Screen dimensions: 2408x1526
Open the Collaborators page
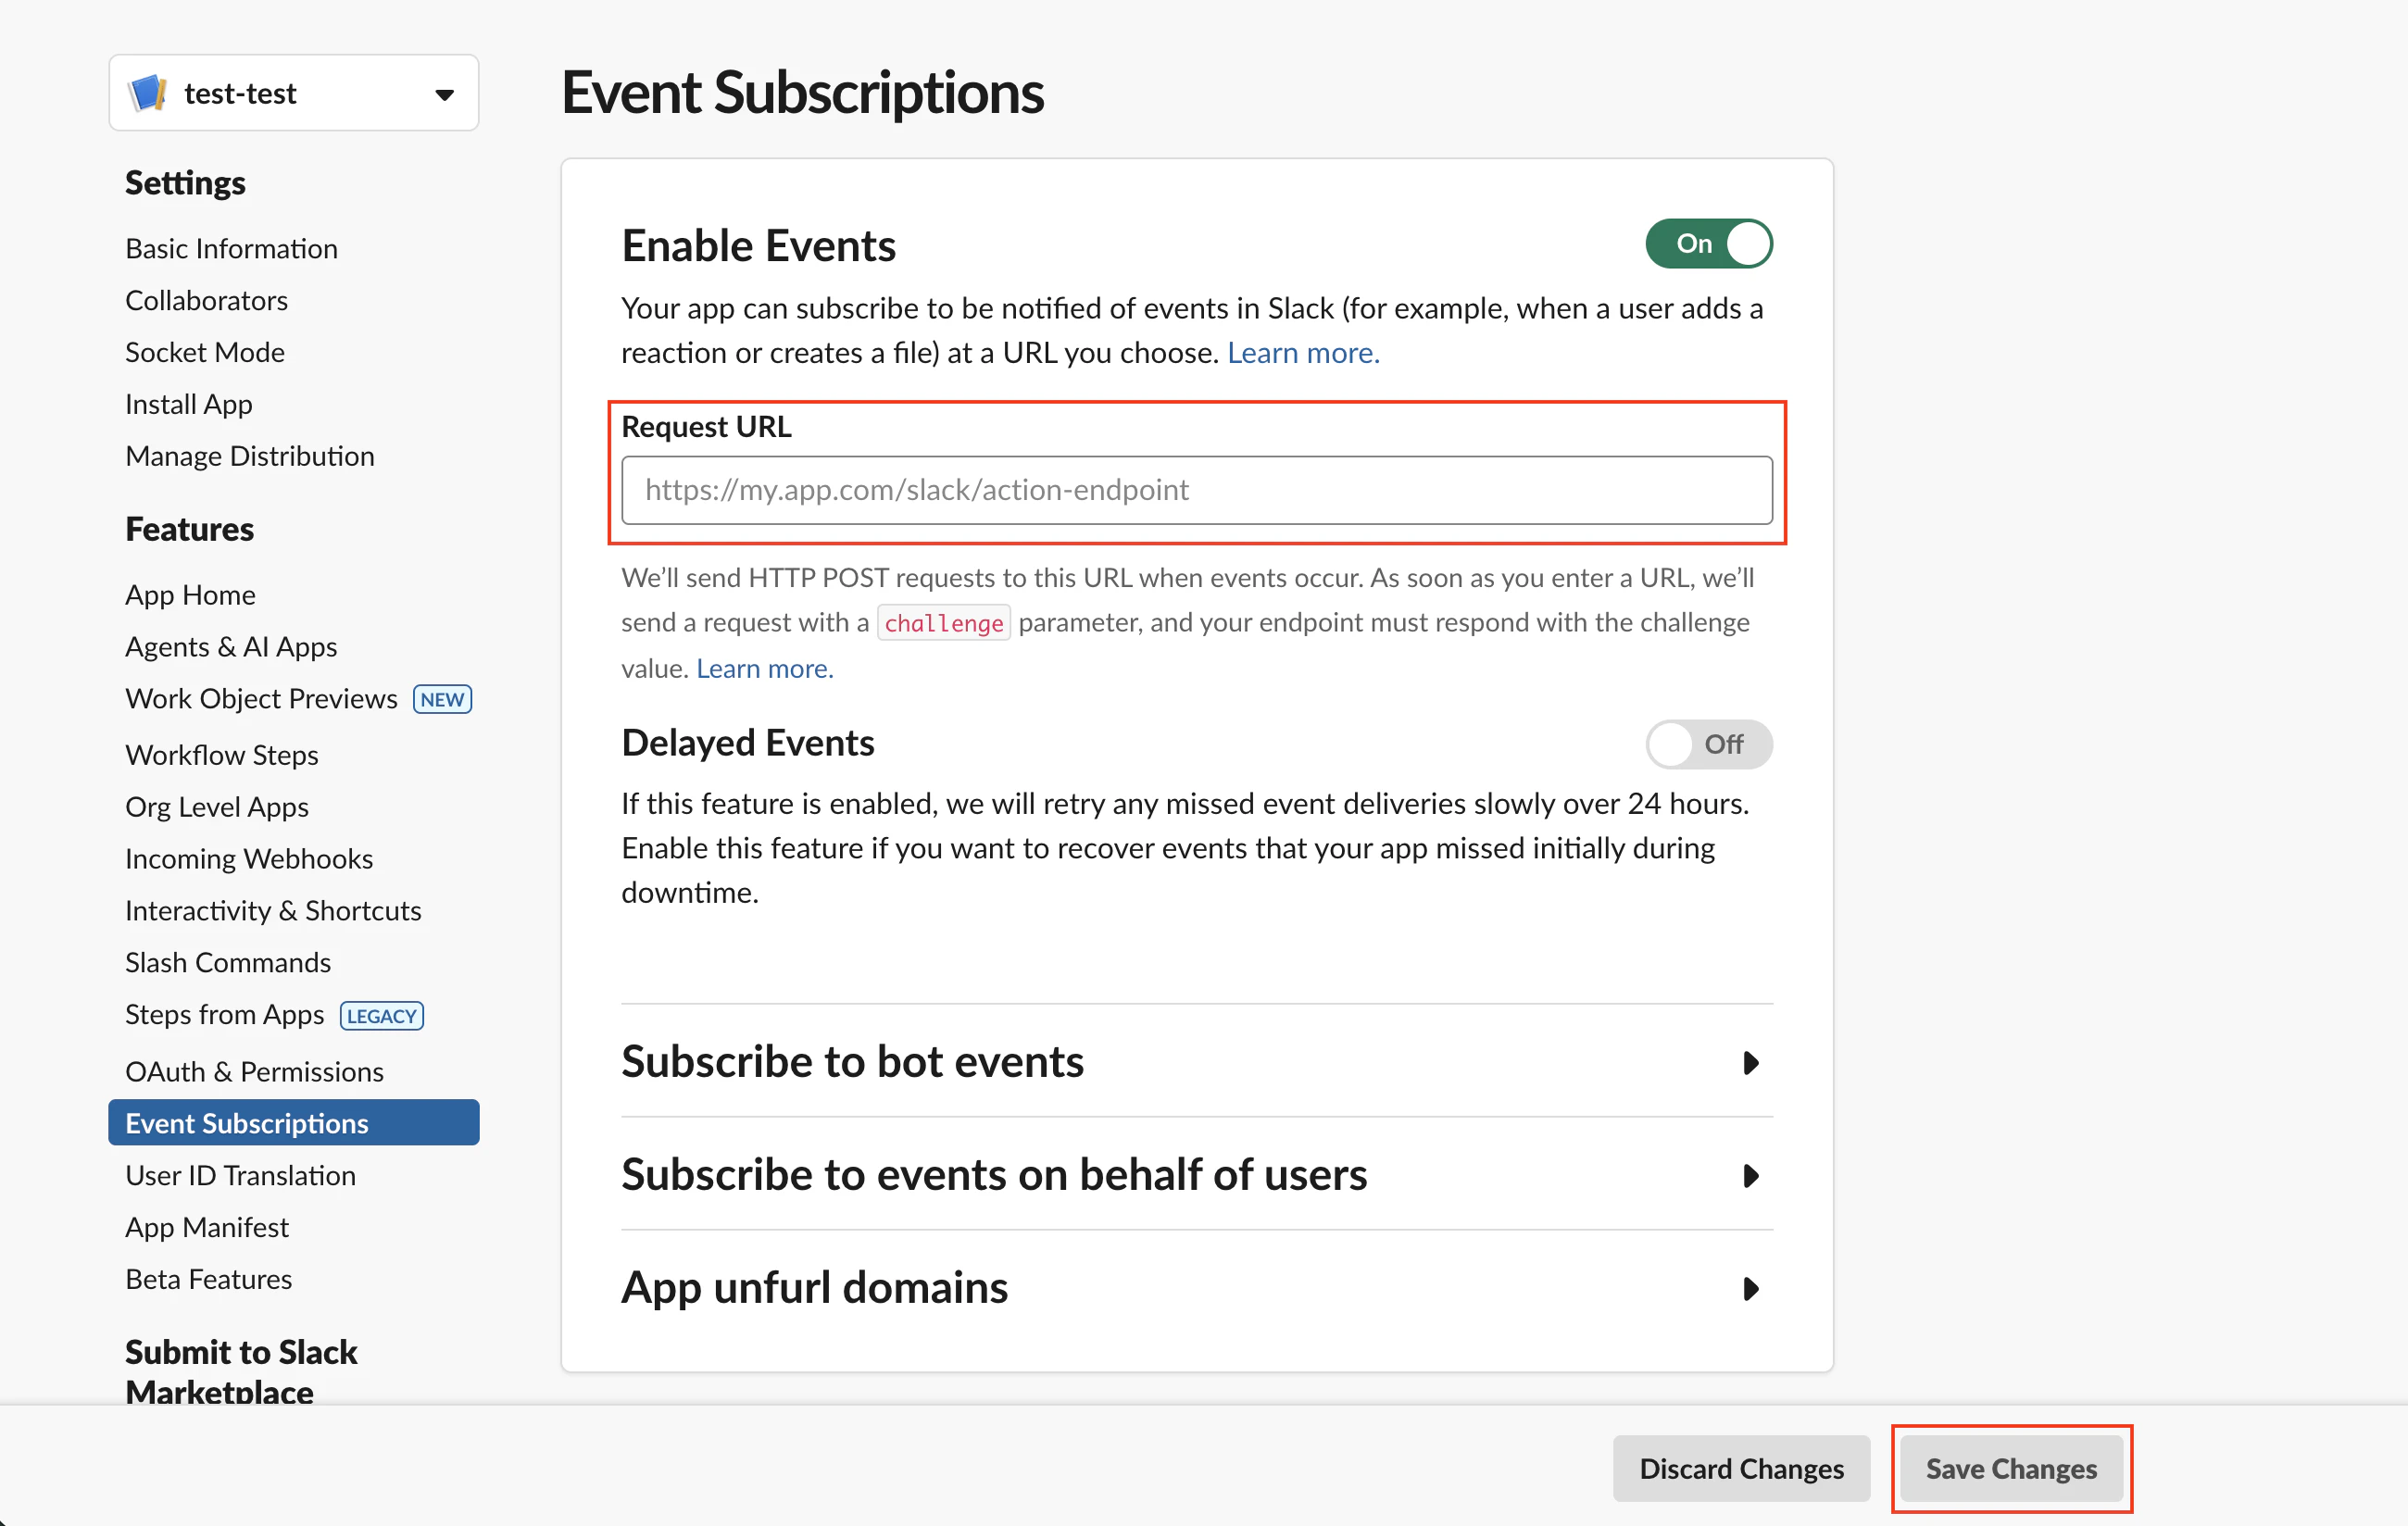coord(206,300)
